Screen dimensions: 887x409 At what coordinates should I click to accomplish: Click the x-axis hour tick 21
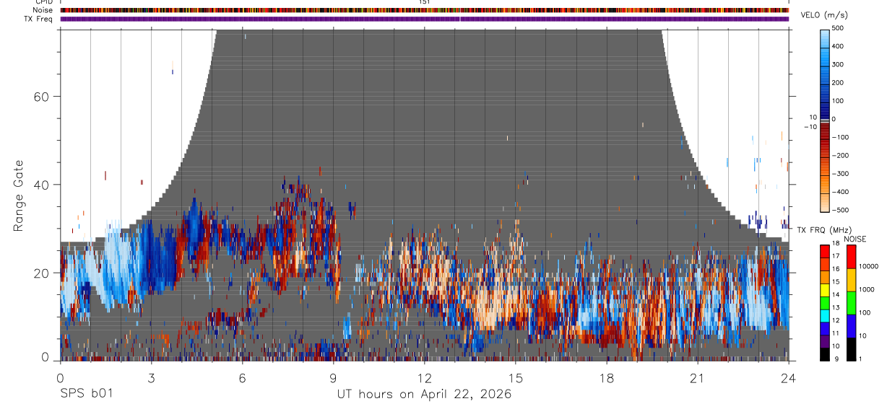pos(698,377)
